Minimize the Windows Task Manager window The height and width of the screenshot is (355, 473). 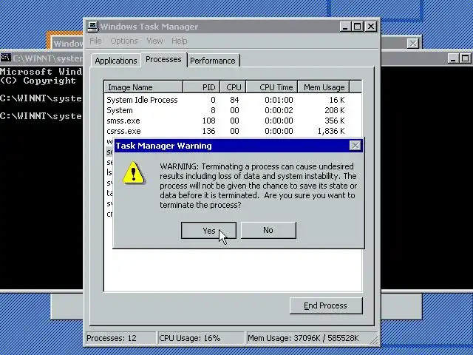click(x=345, y=27)
